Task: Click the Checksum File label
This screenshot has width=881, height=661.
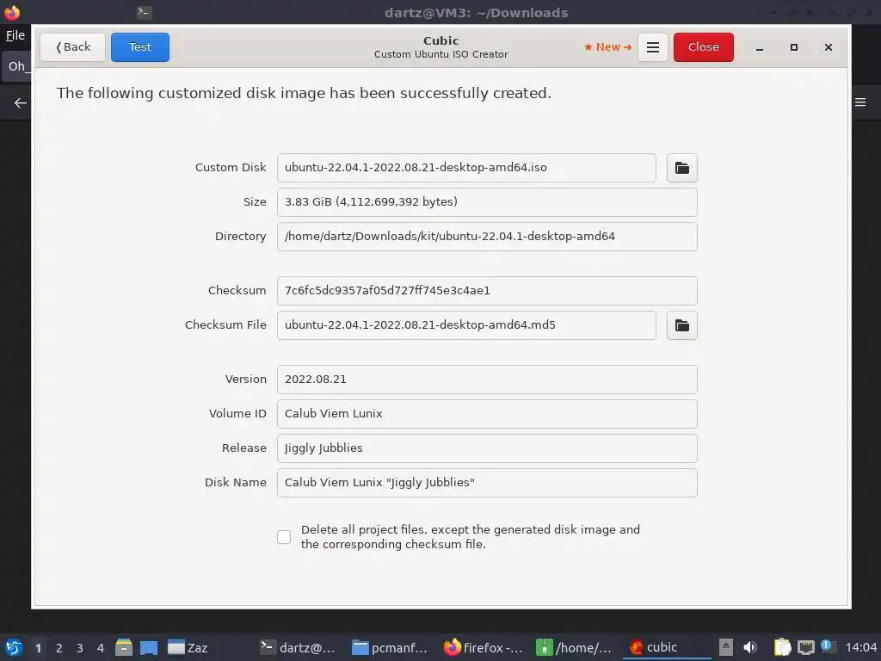Action: tap(225, 324)
